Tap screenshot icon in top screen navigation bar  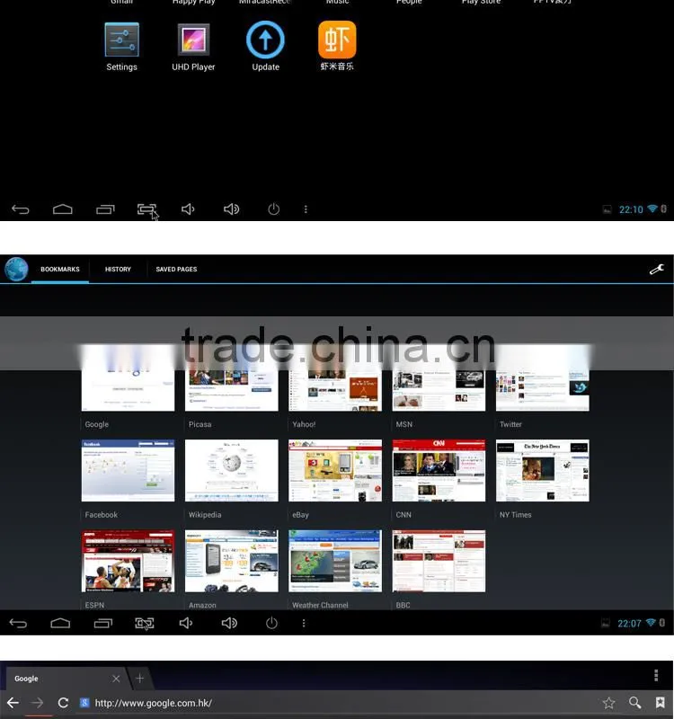point(146,209)
